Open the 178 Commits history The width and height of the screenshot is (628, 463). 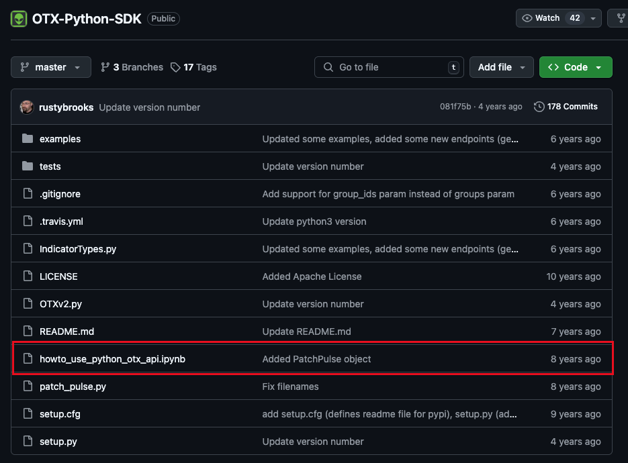click(x=566, y=107)
